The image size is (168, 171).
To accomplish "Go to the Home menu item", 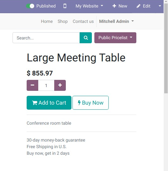I will pyautogui.click(x=47, y=21).
